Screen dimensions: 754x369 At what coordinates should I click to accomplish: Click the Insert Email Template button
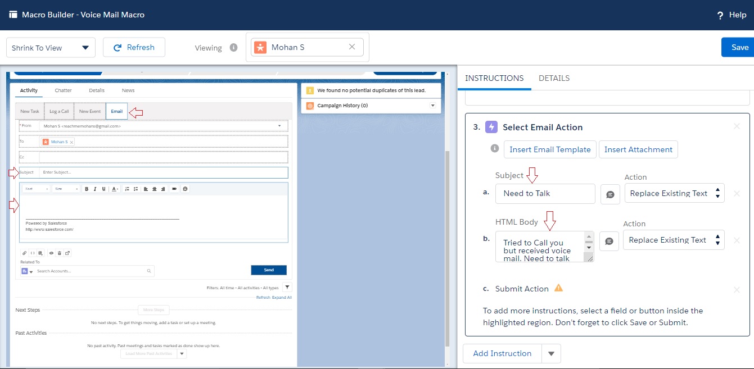coord(549,149)
